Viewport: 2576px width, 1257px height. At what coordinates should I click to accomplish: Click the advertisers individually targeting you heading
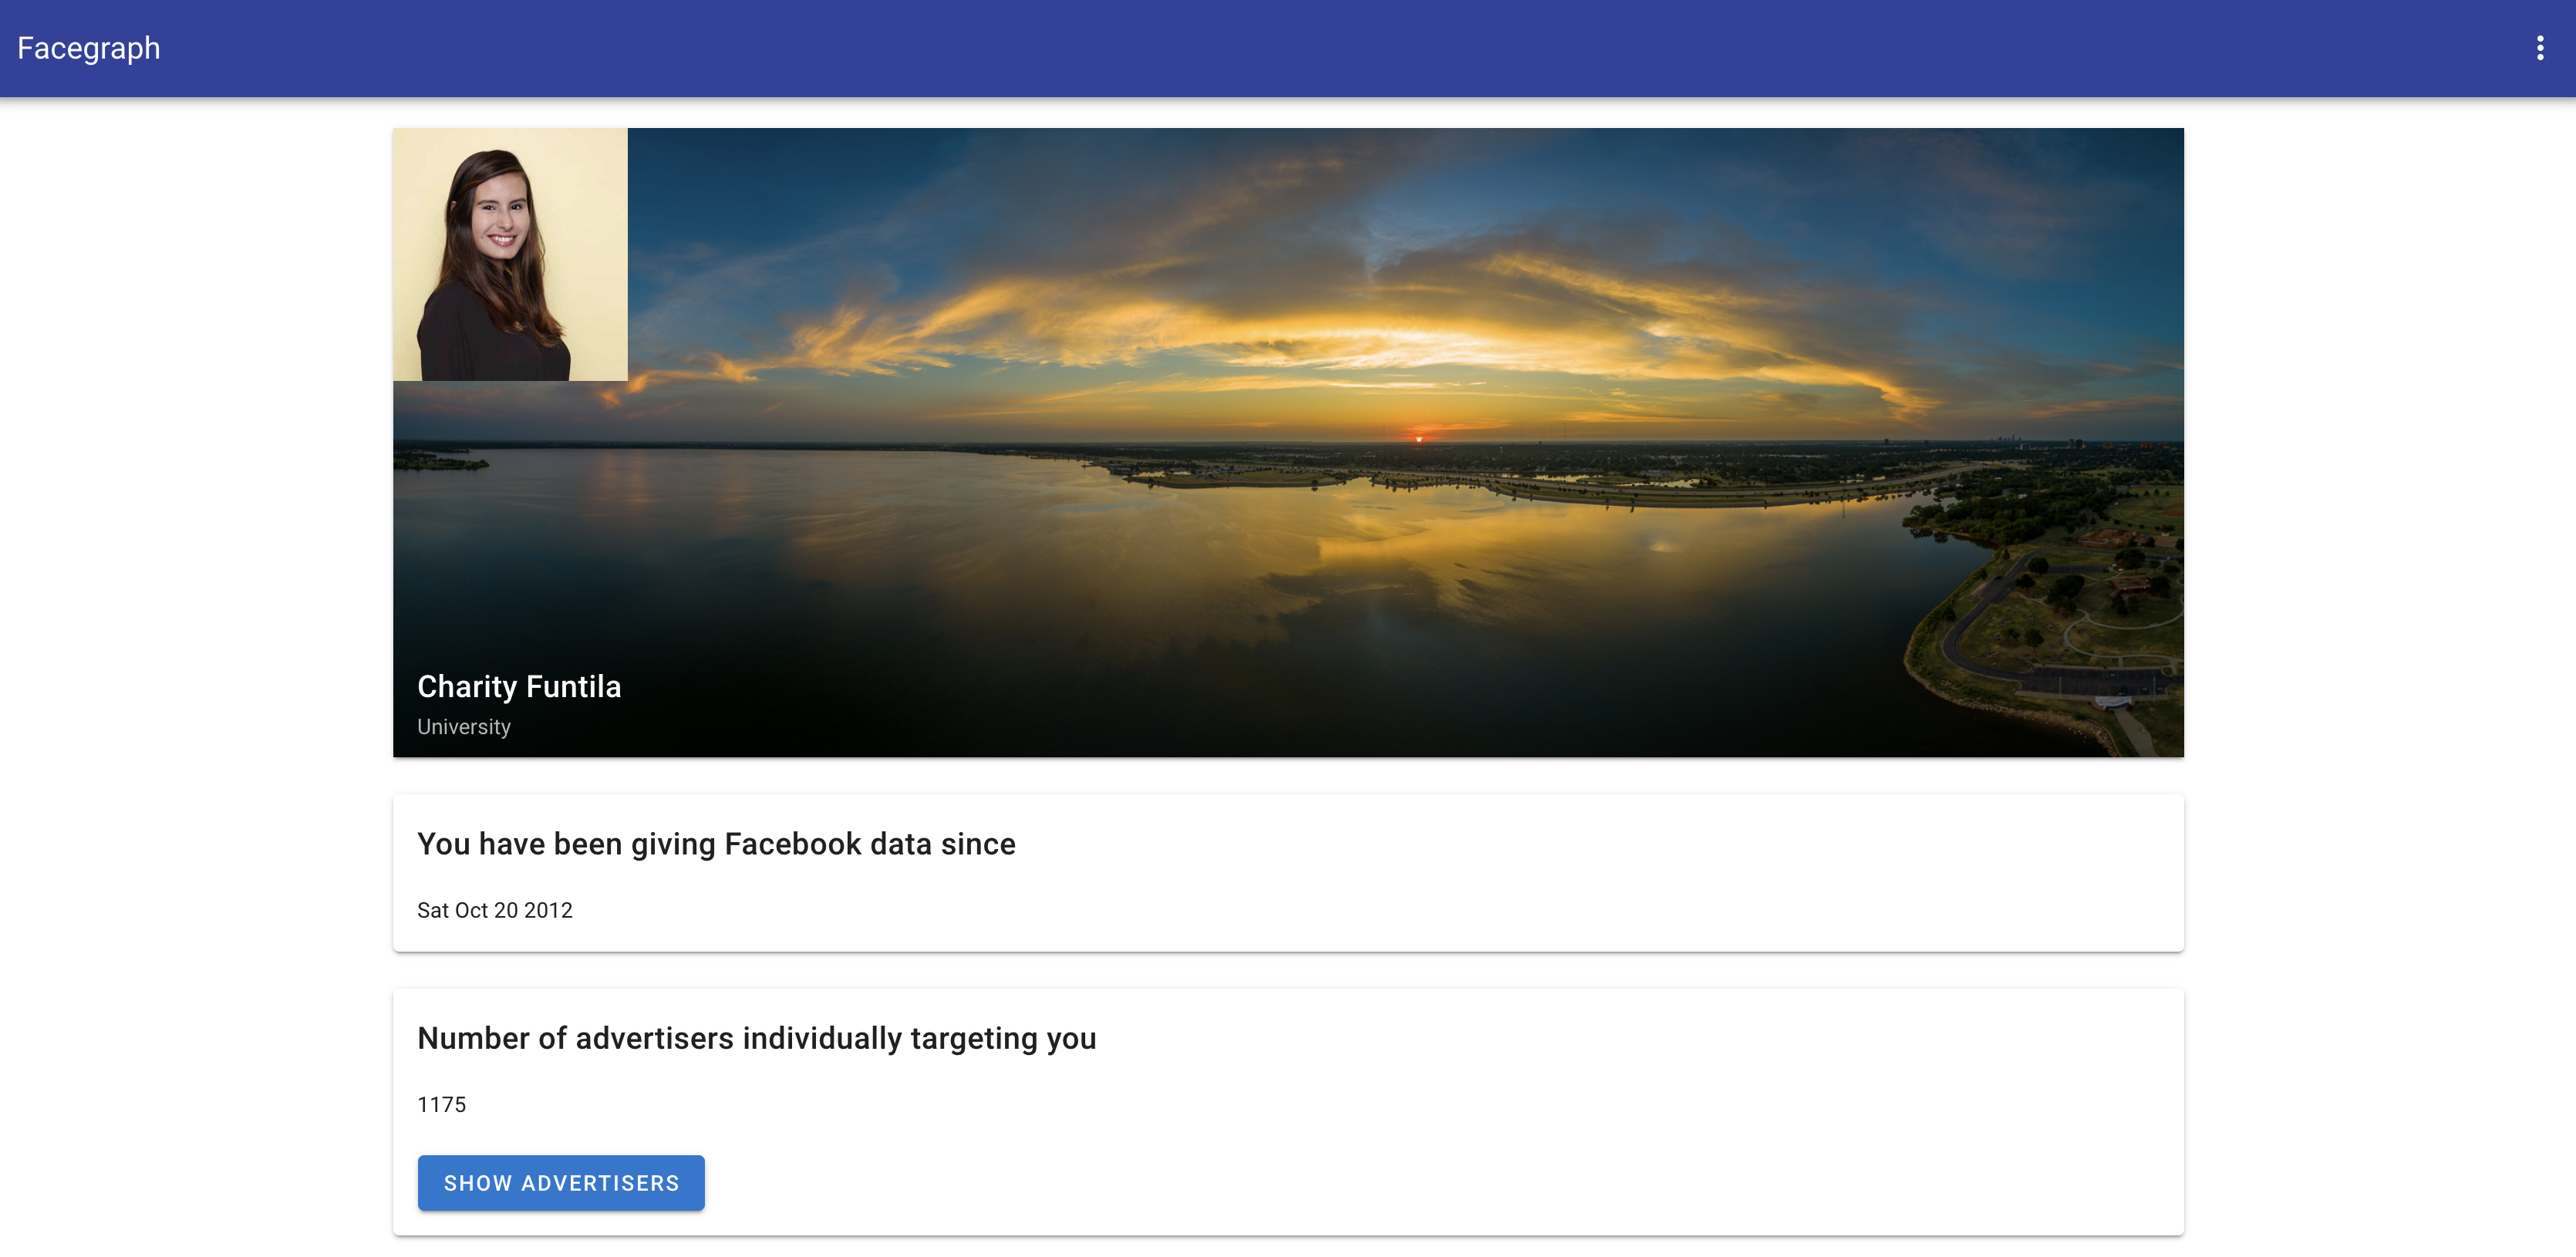click(x=756, y=1038)
